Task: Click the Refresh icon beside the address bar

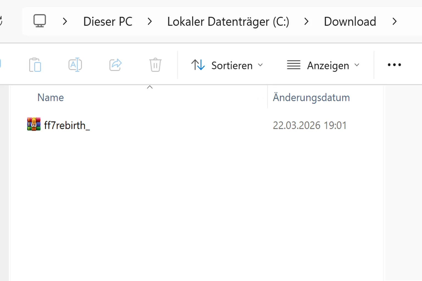Action: pyautogui.click(x=1, y=21)
